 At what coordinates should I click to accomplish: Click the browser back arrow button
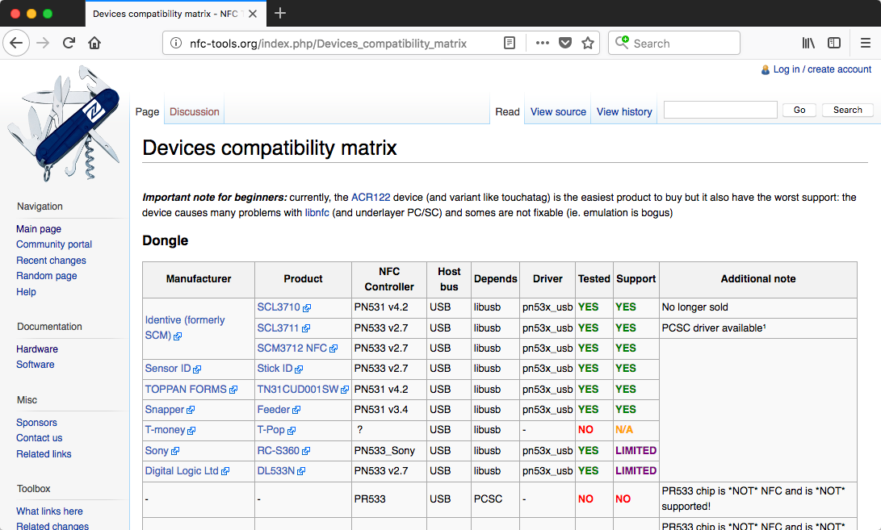16,44
